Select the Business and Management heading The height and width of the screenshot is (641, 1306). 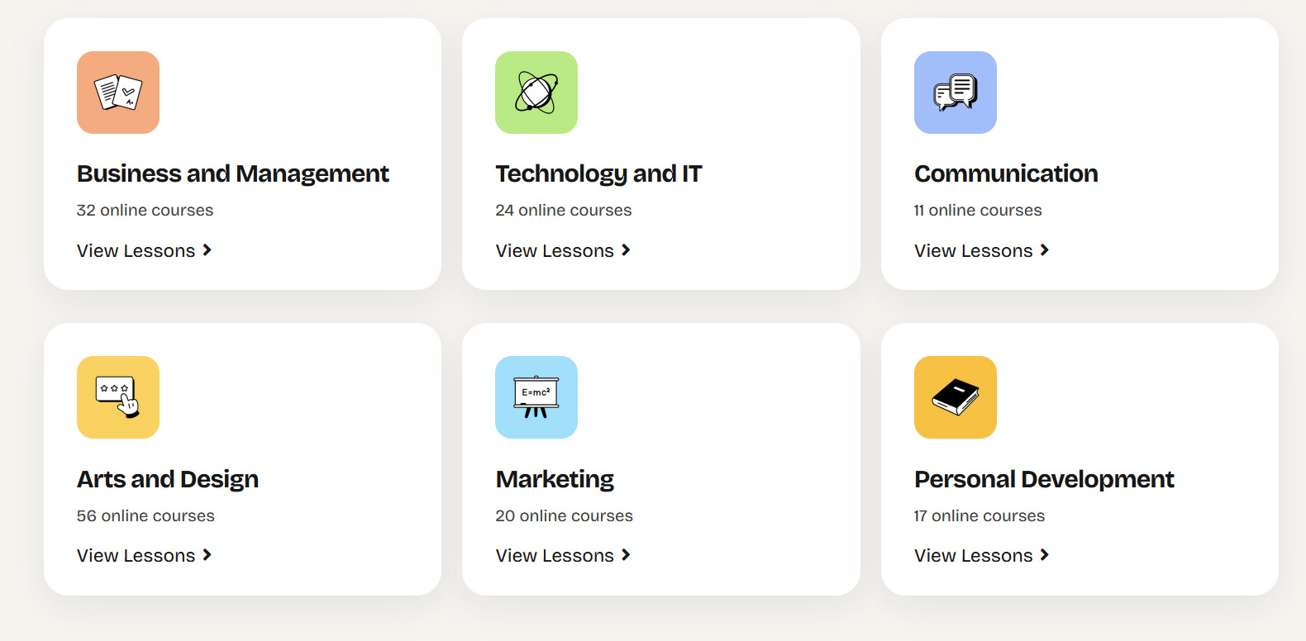[233, 173]
